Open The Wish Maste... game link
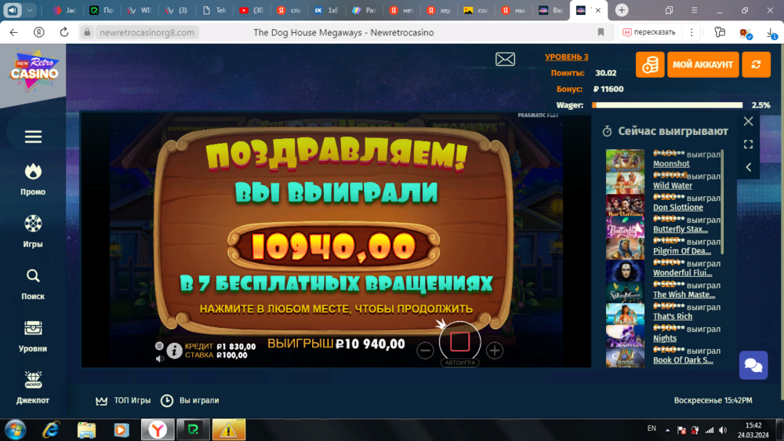The height and width of the screenshot is (441, 784). point(684,295)
